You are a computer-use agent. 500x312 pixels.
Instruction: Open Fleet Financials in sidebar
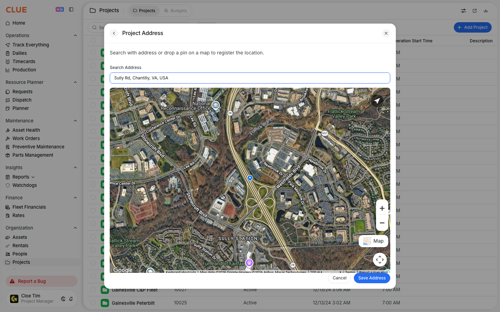29,207
